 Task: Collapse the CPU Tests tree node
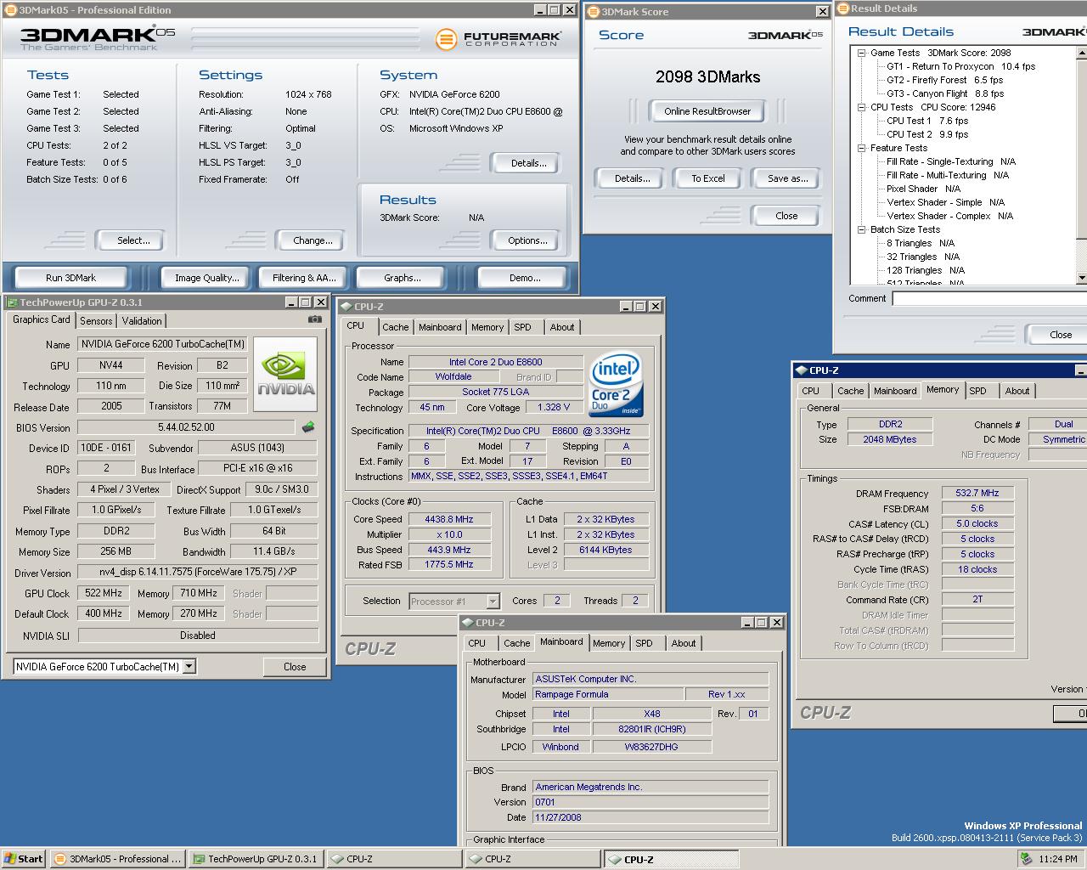point(861,107)
